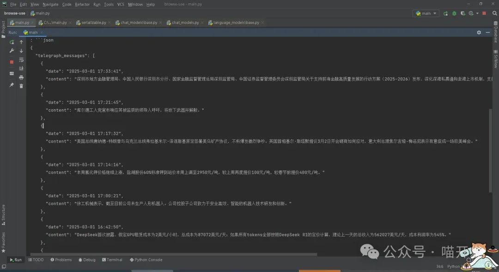Open the Python Console tool window
This screenshot has height=272, width=499.
(x=146, y=260)
